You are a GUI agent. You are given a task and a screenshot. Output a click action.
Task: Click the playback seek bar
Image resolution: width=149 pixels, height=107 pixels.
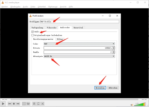click(74, 99)
